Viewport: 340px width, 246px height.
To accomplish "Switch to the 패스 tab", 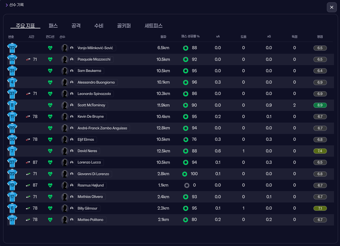I will [53, 26].
